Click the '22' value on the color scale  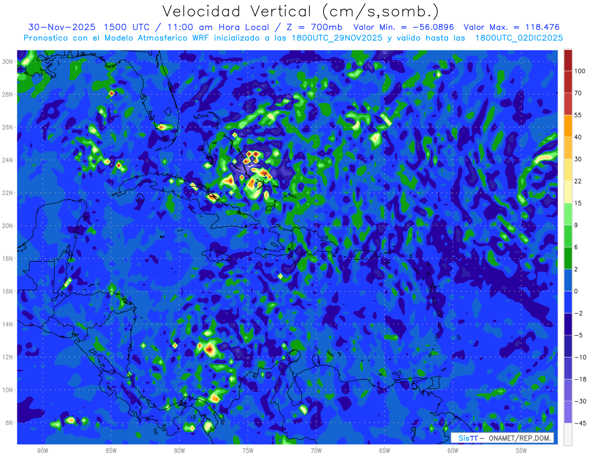click(578, 181)
